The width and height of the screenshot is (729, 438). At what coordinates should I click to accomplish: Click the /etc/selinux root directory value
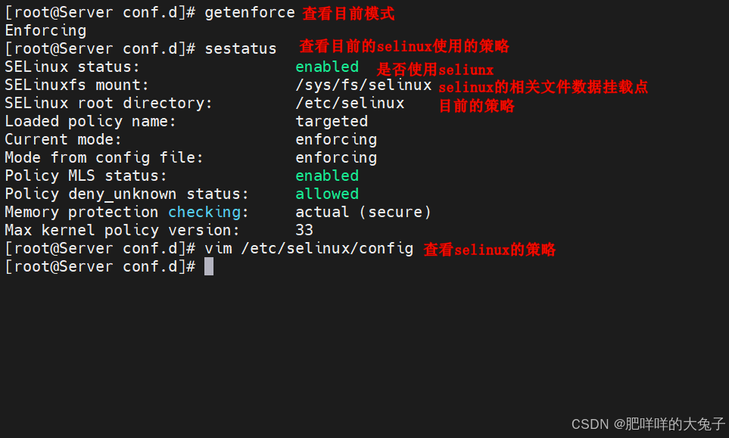click(x=350, y=103)
